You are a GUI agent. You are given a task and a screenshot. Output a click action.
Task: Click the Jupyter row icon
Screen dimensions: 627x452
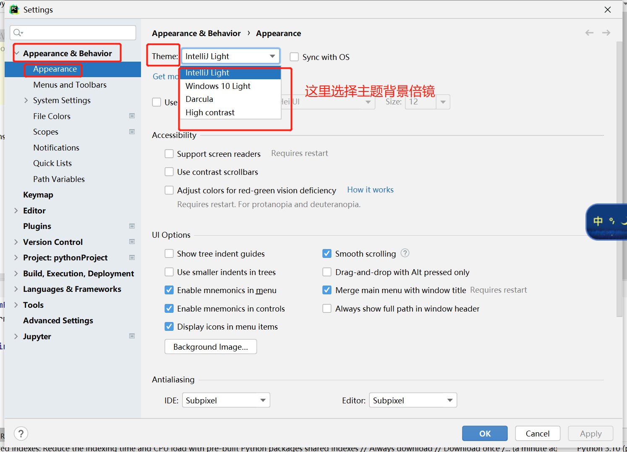point(132,336)
